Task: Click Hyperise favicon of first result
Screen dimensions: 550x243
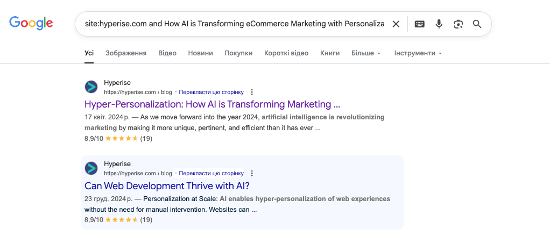Action: click(91, 87)
